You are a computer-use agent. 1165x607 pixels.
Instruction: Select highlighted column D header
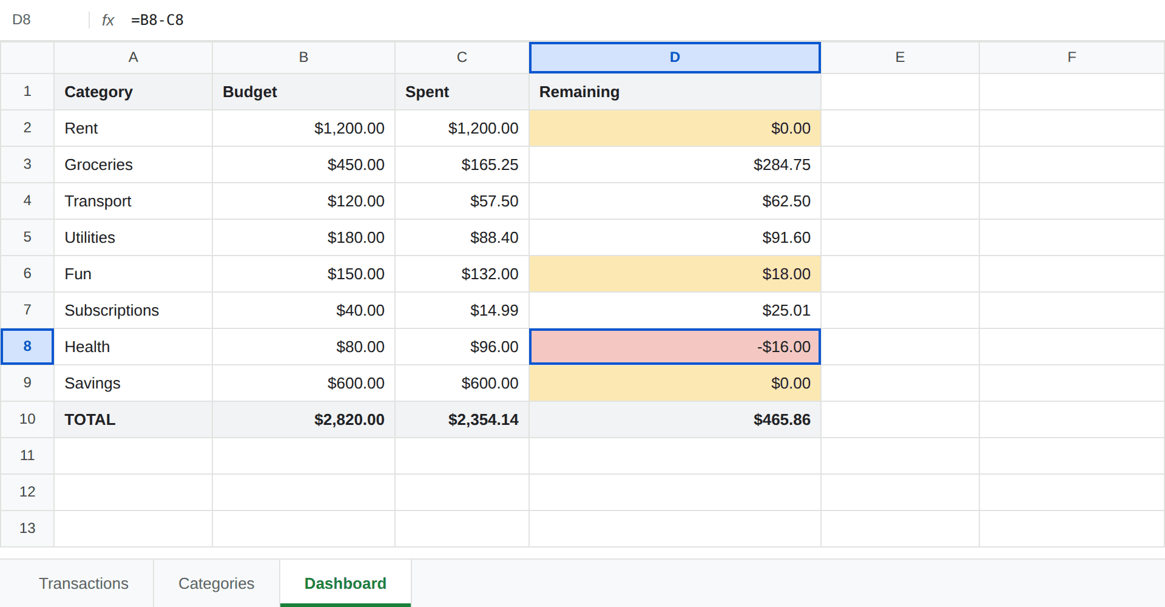675,58
